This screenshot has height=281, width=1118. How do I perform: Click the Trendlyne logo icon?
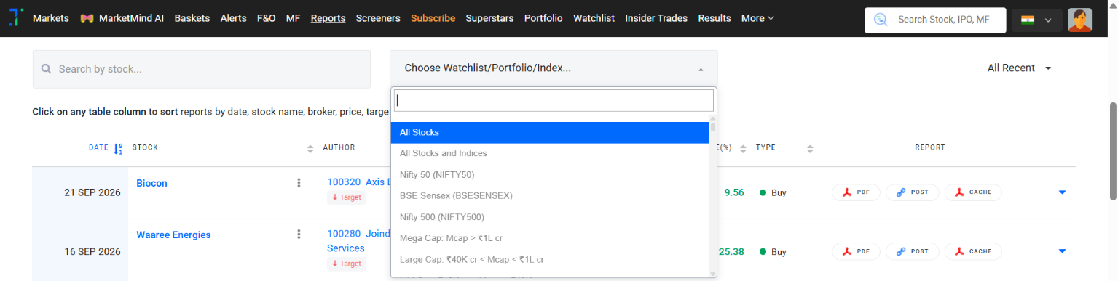15,18
